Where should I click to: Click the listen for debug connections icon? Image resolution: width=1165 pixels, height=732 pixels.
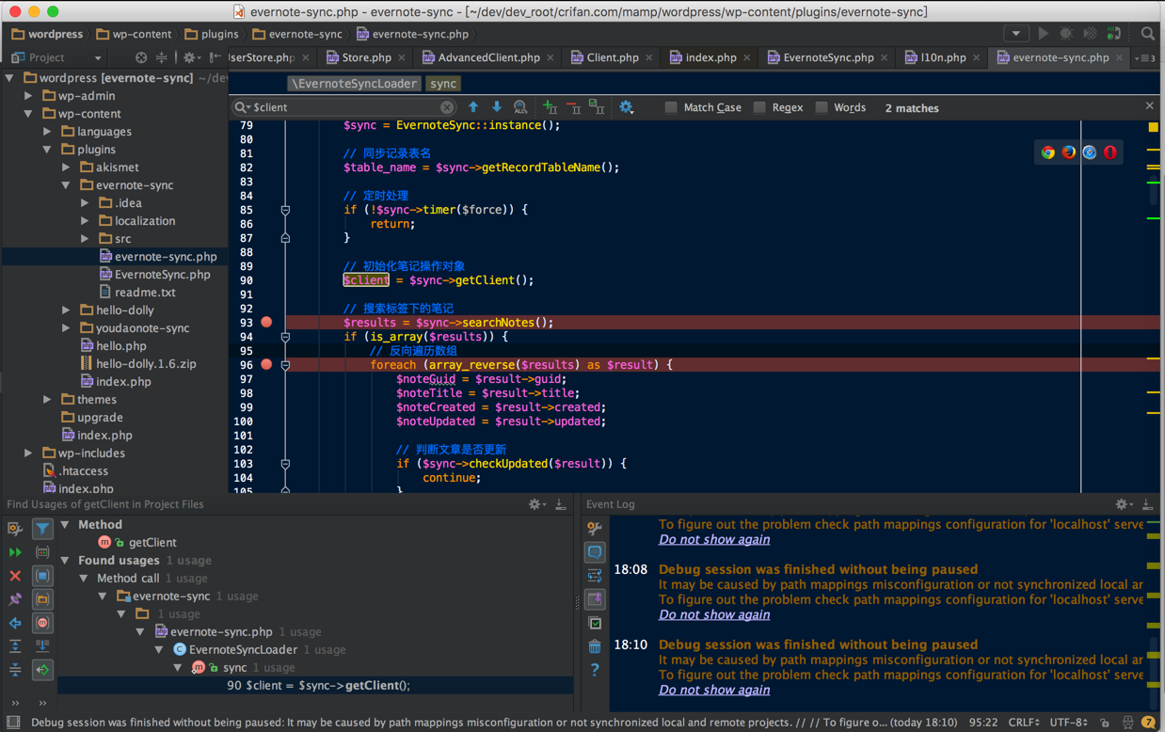click(x=1113, y=34)
